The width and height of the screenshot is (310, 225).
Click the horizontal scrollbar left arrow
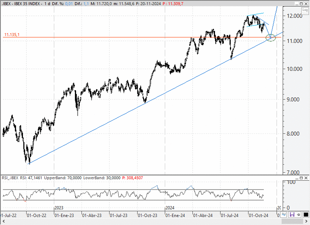point(3,221)
